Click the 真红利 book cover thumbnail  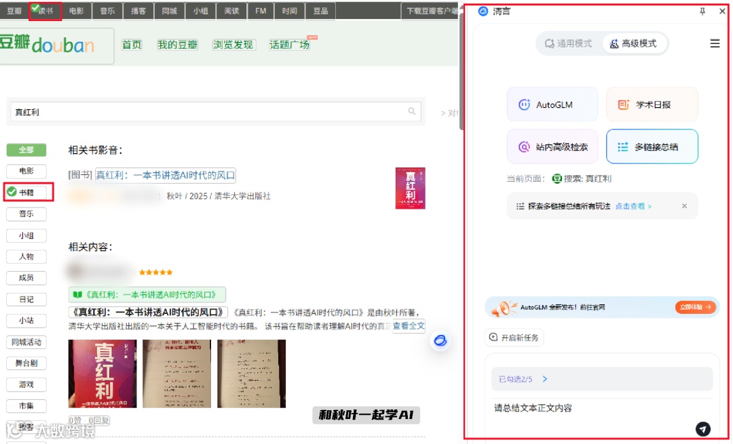[x=410, y=188]
